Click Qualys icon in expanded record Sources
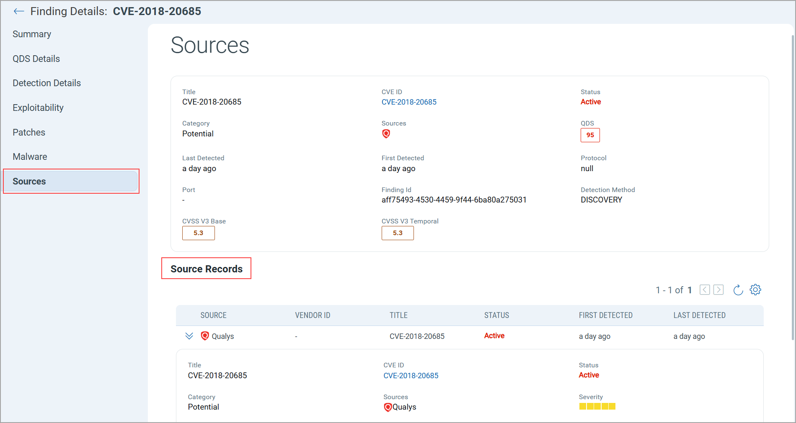The image size is (796, 423). pyautogui.click(x=388, y=407)
